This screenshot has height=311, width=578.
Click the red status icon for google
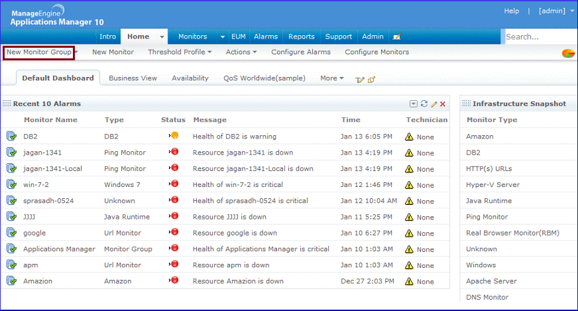tap(174, 231)
